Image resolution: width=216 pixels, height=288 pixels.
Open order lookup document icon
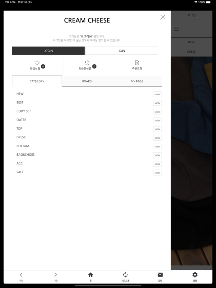(137, 63)
